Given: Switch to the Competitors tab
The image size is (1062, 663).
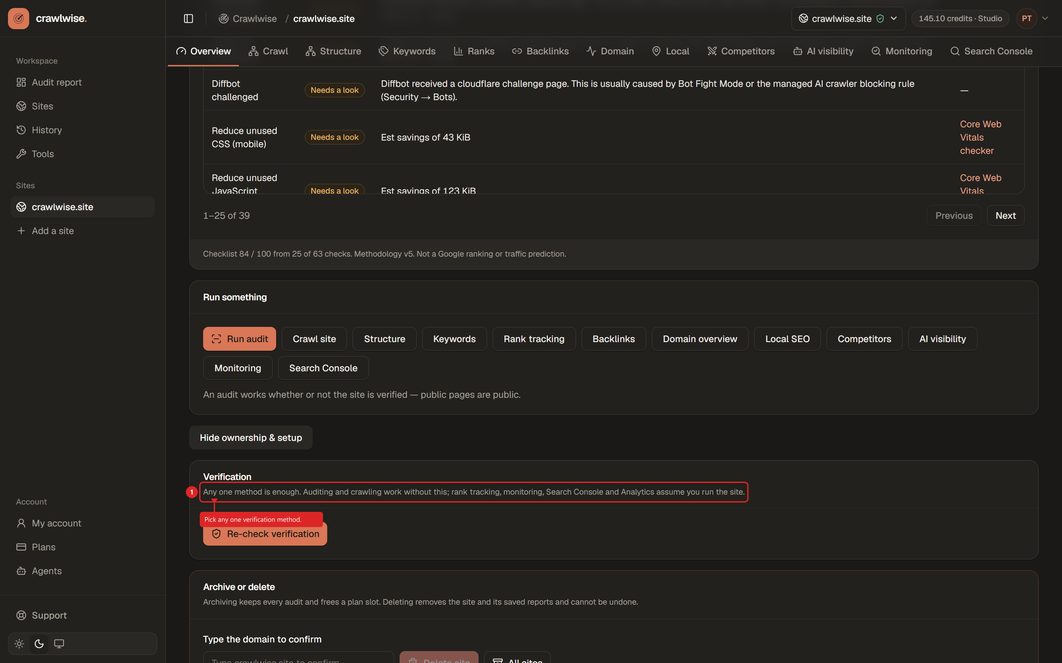Looking at the screenshot, I should [x=741, y=51].
